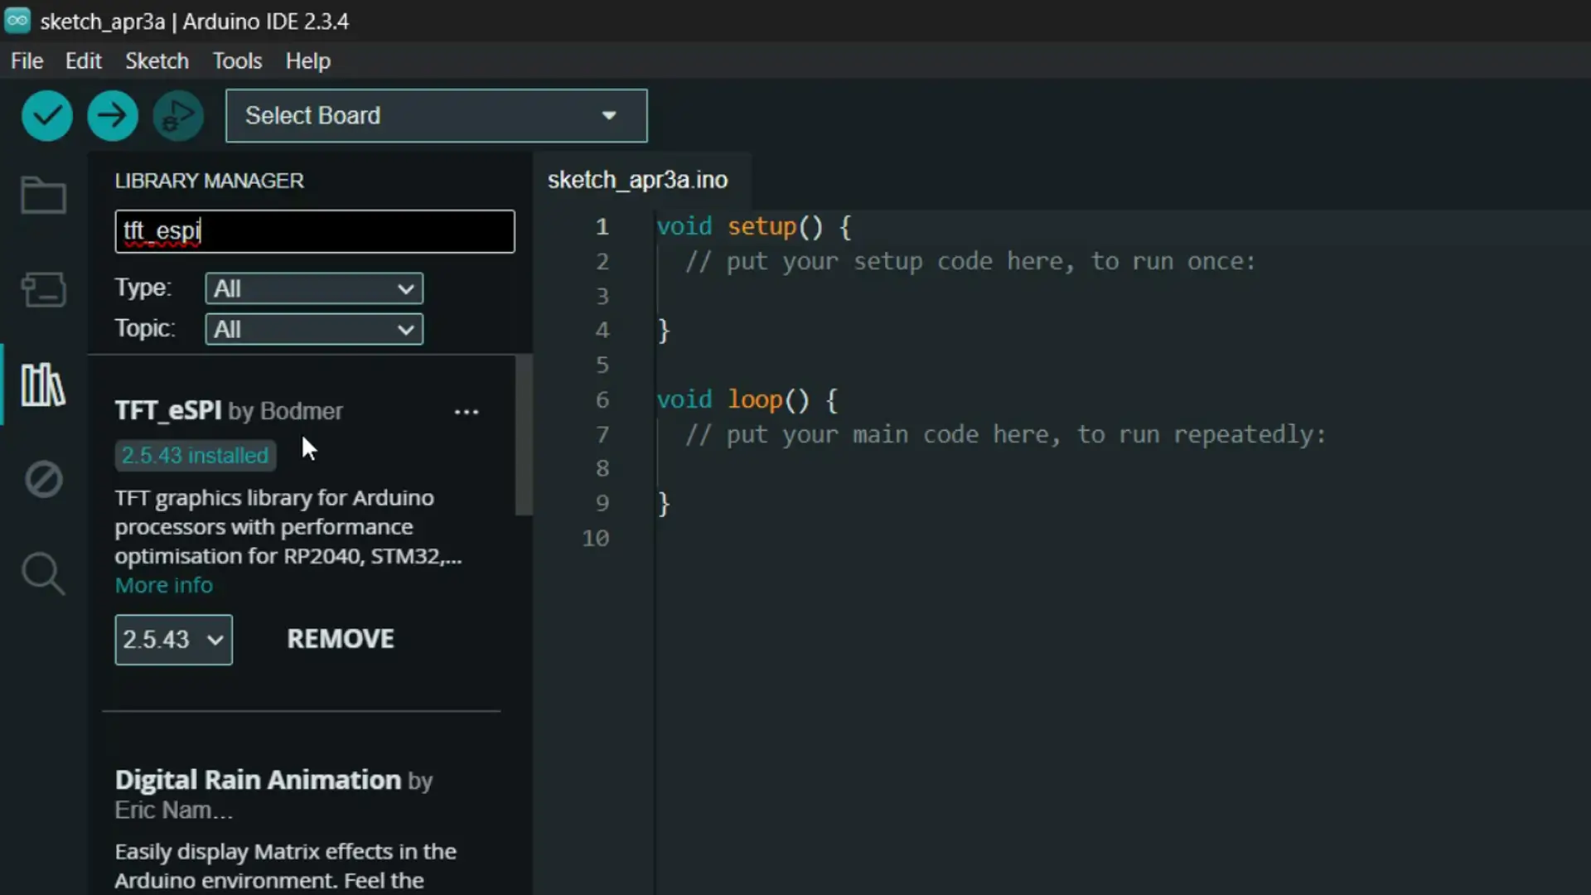The height and width of the screenshot is (895, 1591).
Task: Open the Select Board dropdown
Action: click(437, 116)
